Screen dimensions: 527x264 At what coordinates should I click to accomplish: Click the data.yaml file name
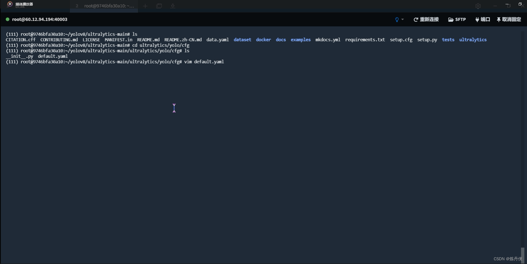218,40
